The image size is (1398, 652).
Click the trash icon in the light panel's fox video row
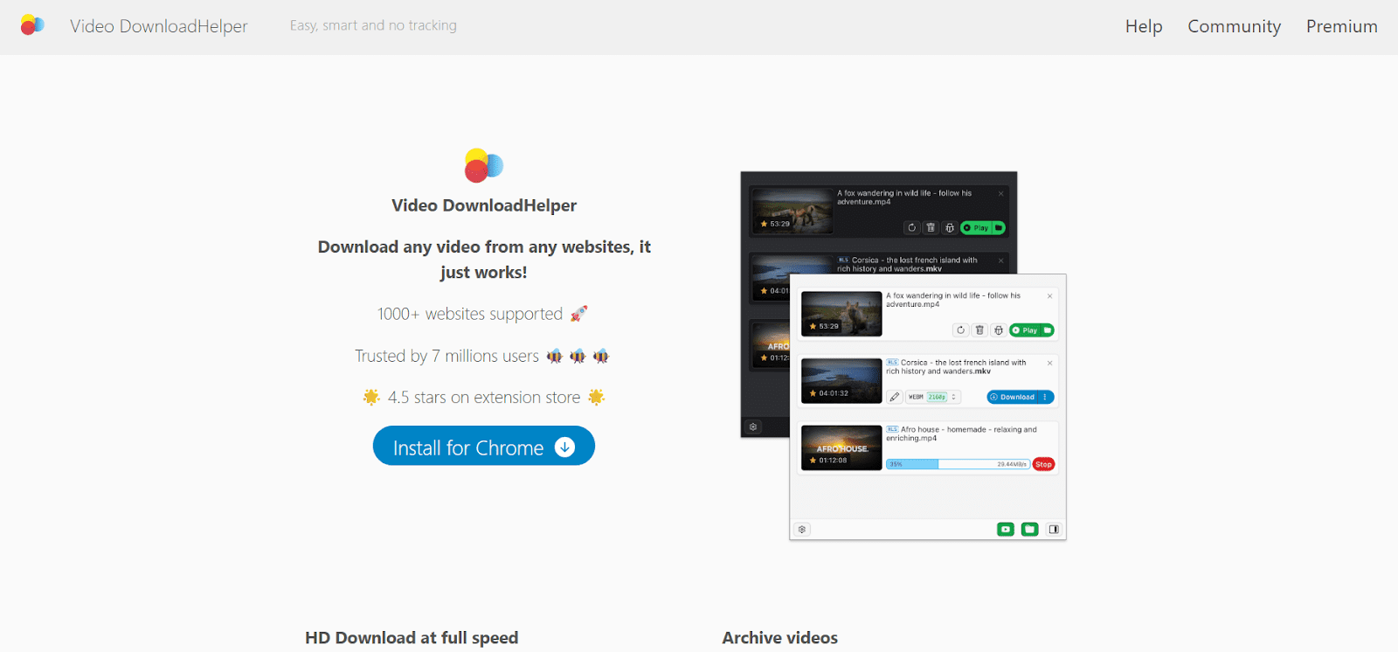pyautogui.click(x=979, y=330)
